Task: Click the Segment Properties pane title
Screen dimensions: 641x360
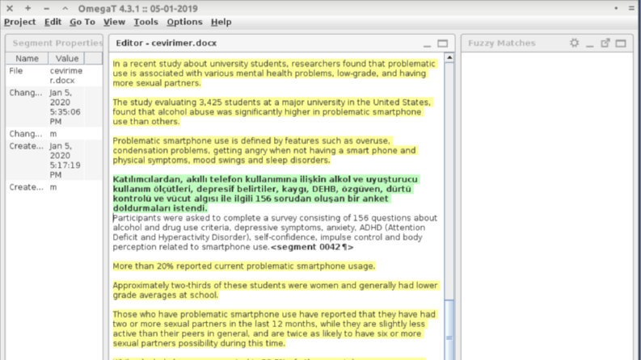Action: [x=57, y=43]
